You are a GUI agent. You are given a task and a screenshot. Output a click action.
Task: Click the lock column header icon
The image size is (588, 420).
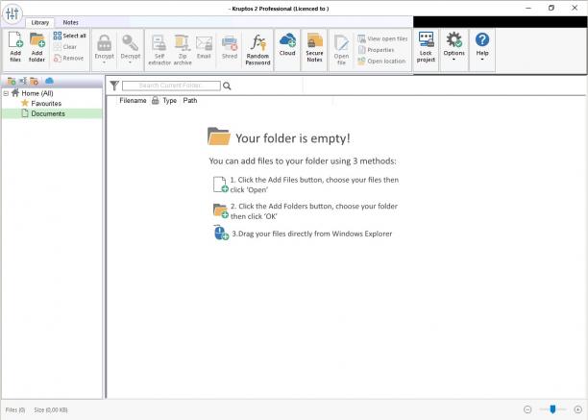(x=156, y=101)
